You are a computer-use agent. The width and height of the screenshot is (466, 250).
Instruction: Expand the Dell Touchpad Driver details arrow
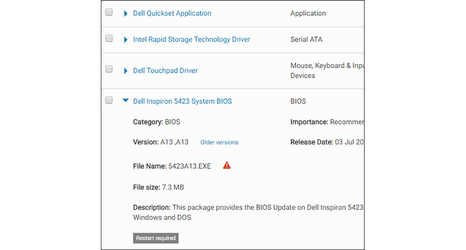click(125, 70)
